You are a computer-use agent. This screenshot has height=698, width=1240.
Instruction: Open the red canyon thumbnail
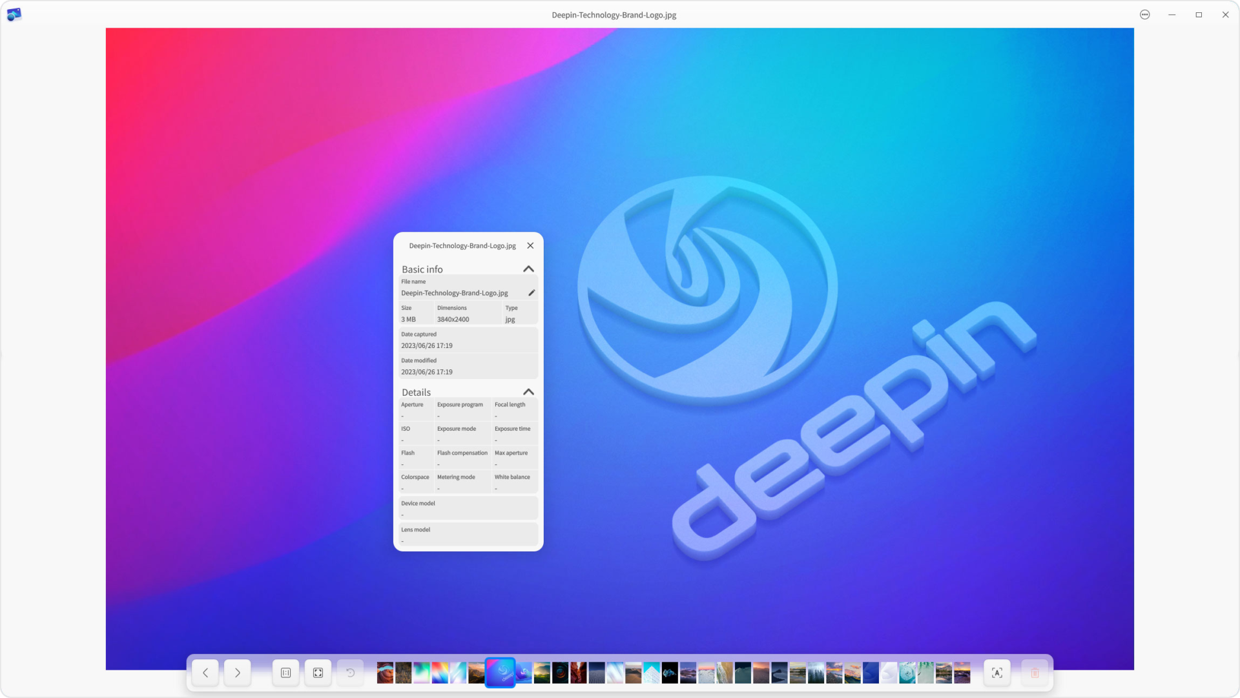point(579,673)
